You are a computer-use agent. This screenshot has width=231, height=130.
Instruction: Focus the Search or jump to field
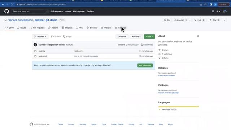(30, 11)
